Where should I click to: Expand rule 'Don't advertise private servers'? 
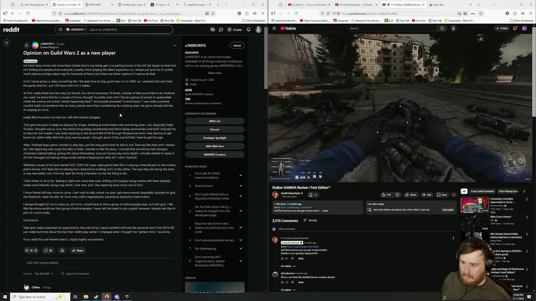(x=240, y=240)
